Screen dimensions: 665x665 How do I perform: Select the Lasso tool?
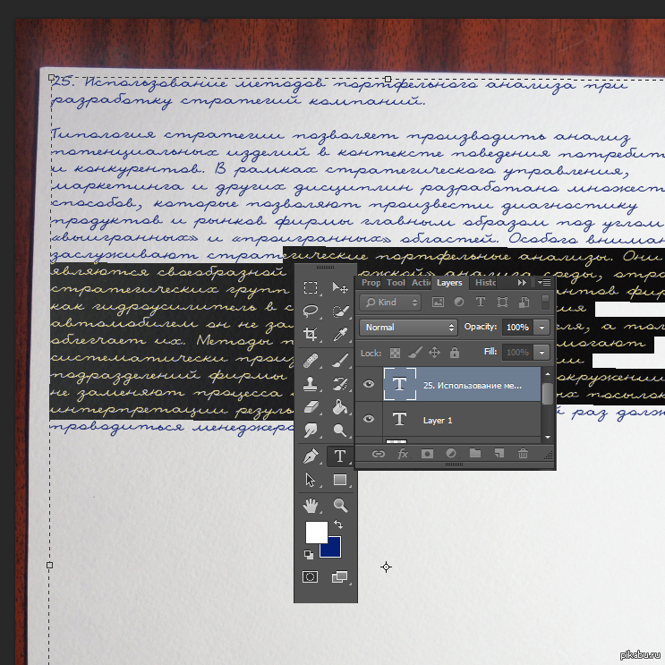(311, 311)
